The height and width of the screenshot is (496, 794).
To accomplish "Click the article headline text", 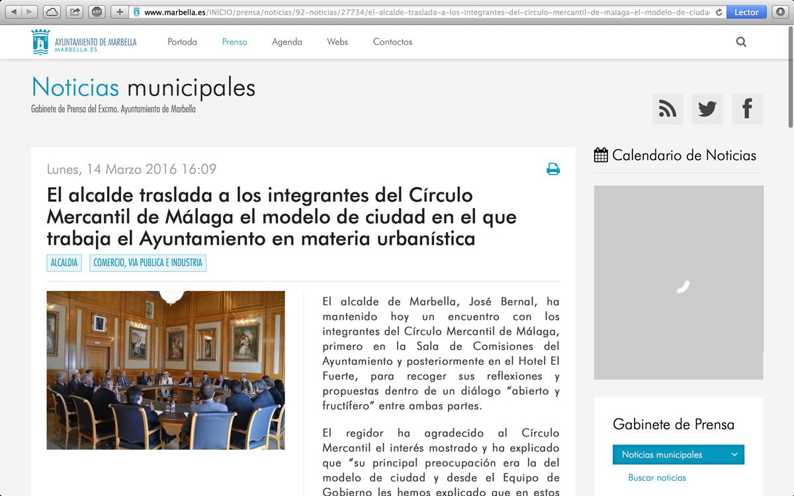I will (282, 217).
